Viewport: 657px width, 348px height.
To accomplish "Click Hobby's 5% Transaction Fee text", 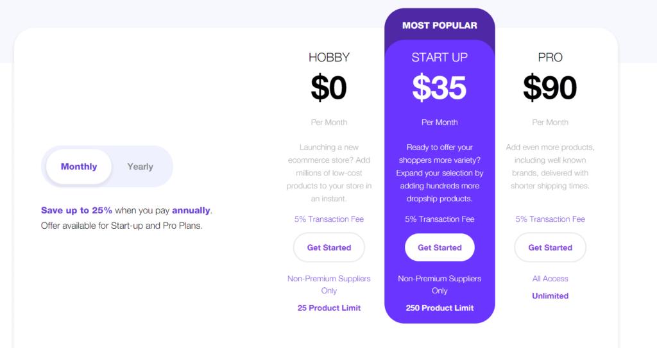I will coord(329,219).
